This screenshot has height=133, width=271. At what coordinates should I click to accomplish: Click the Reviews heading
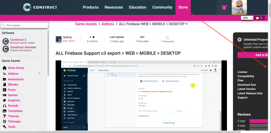(244, 114)
